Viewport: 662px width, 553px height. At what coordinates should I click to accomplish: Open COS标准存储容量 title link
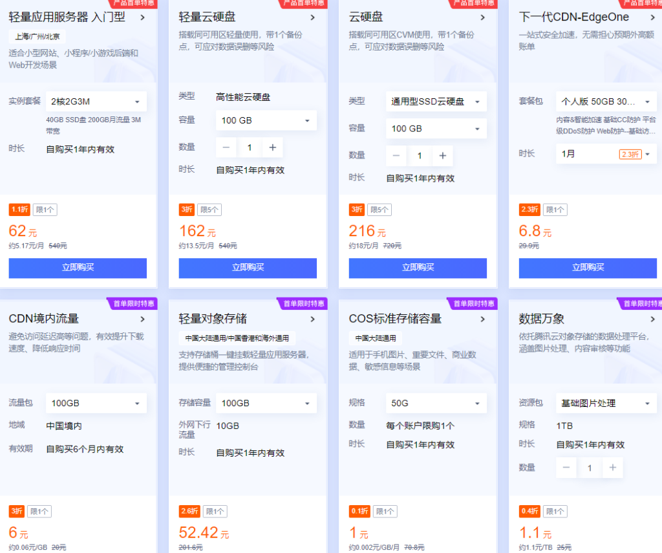[x=395, y=319]
